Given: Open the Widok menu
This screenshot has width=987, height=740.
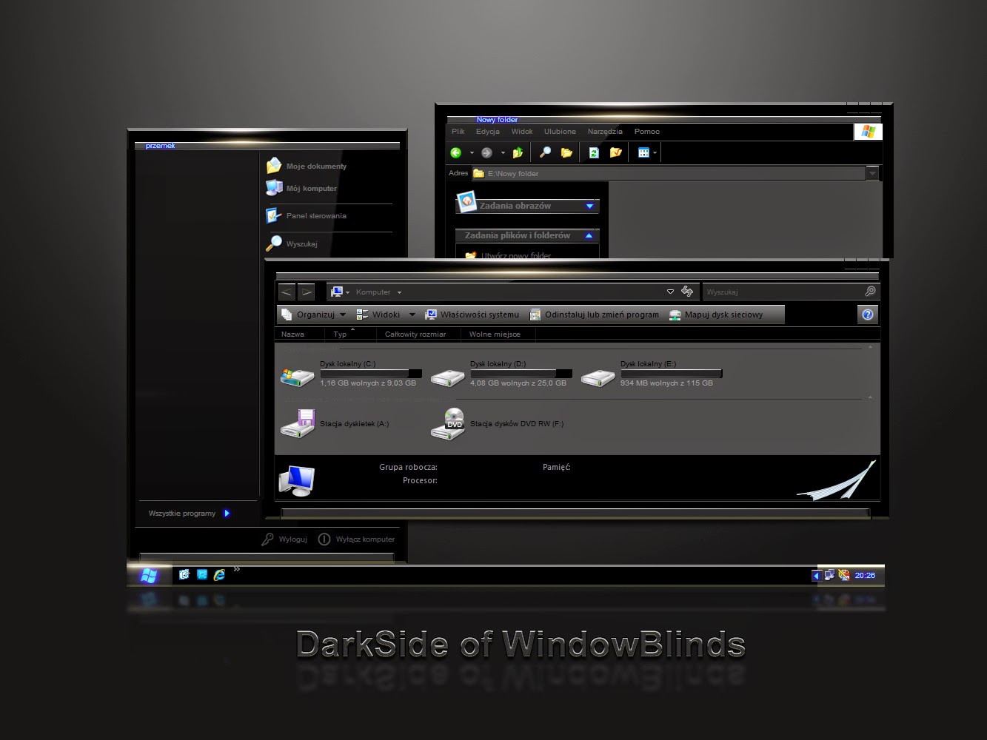Looking at the screenshot, I should click(522, 131).
